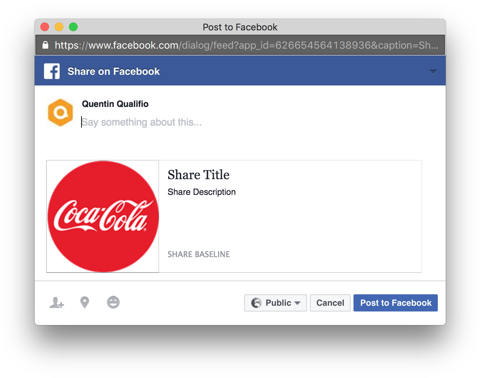Click the Post to Facebook button
This screenshot has width=480, height=378.
(x=396, y=303)
